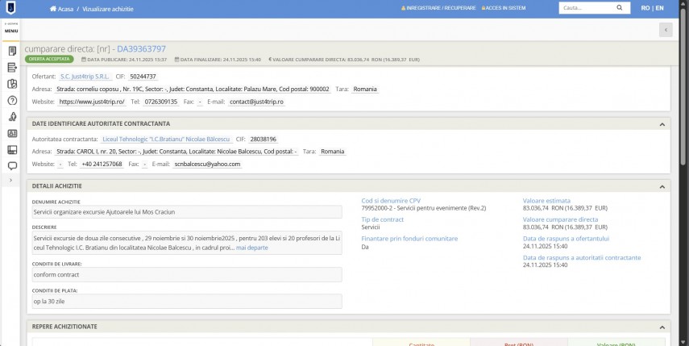Viewport: 689px width, 346px height.
Task: Open the ID card icon in sidebar
Action: pos(12,134)
